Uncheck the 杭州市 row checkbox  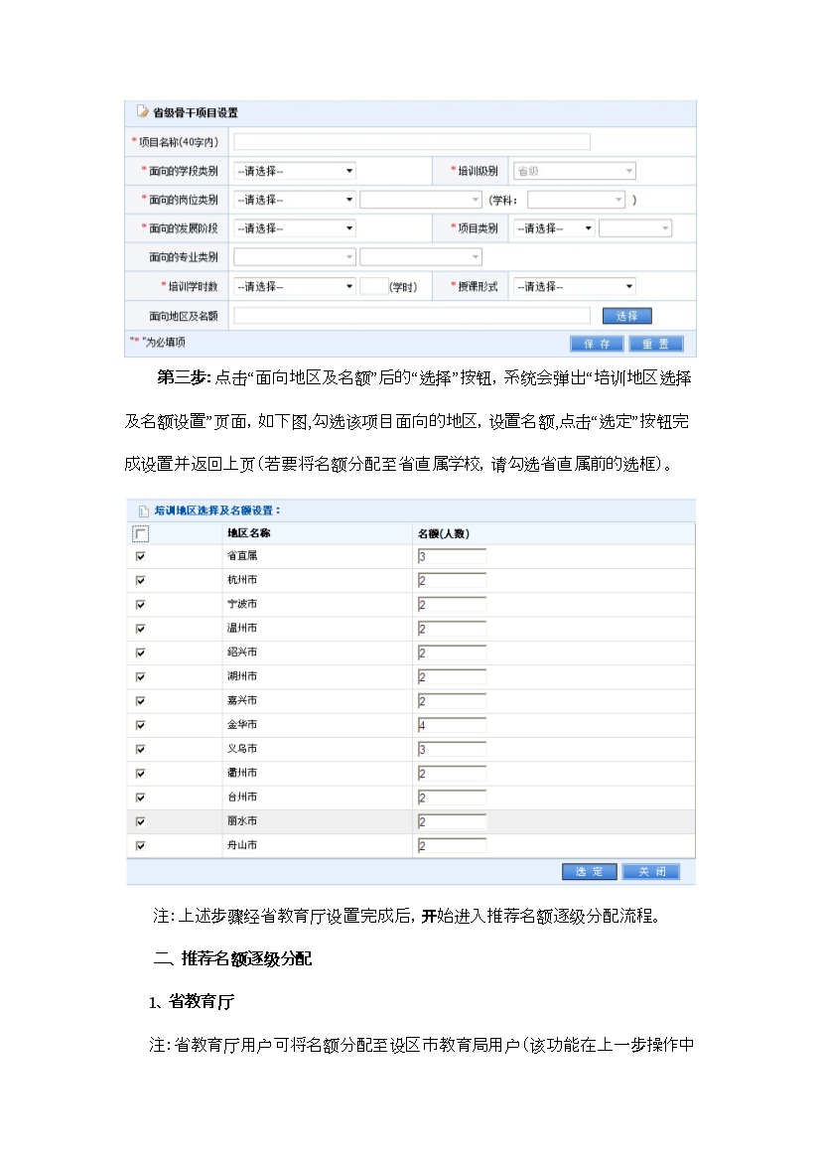click(x=140, y=580)
